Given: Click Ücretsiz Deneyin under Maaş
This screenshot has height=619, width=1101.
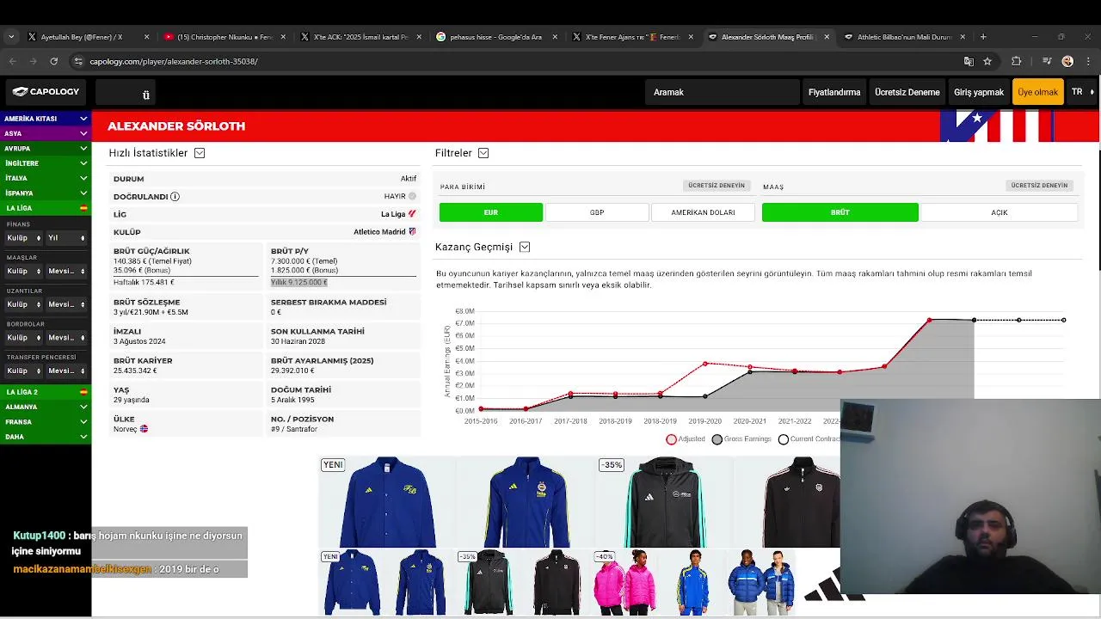Looking at the screenshot, I should point(1039,186).
